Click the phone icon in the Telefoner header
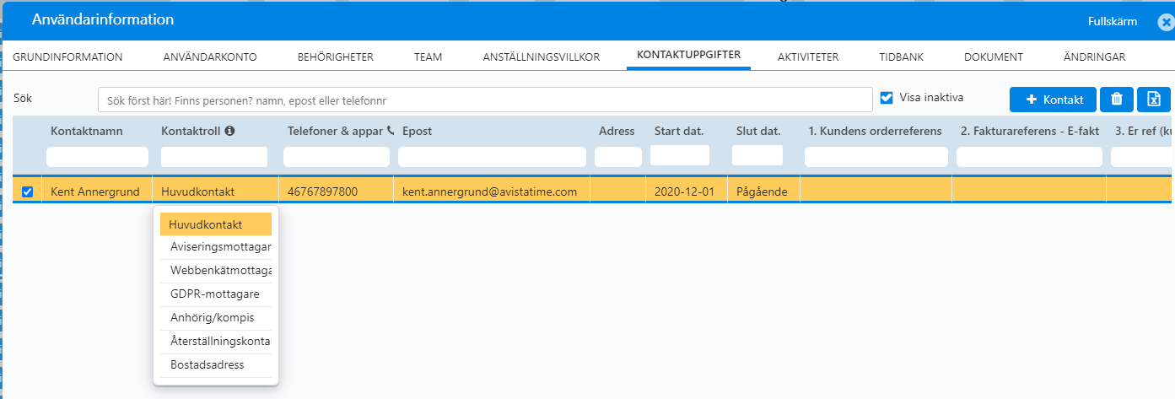1175x399 pixels. [390, 131]
